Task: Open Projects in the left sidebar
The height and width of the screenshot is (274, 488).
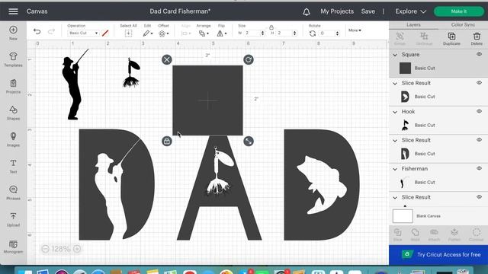Action: pos(13,86)
